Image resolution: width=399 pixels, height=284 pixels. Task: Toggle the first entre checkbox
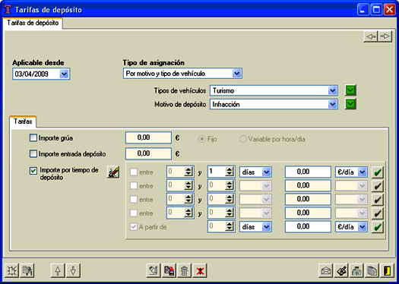click(x=134, y=172)
